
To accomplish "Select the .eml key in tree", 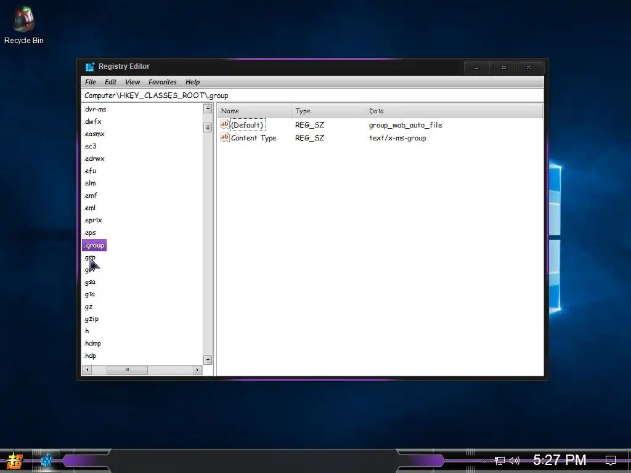I will coord(90,208).
